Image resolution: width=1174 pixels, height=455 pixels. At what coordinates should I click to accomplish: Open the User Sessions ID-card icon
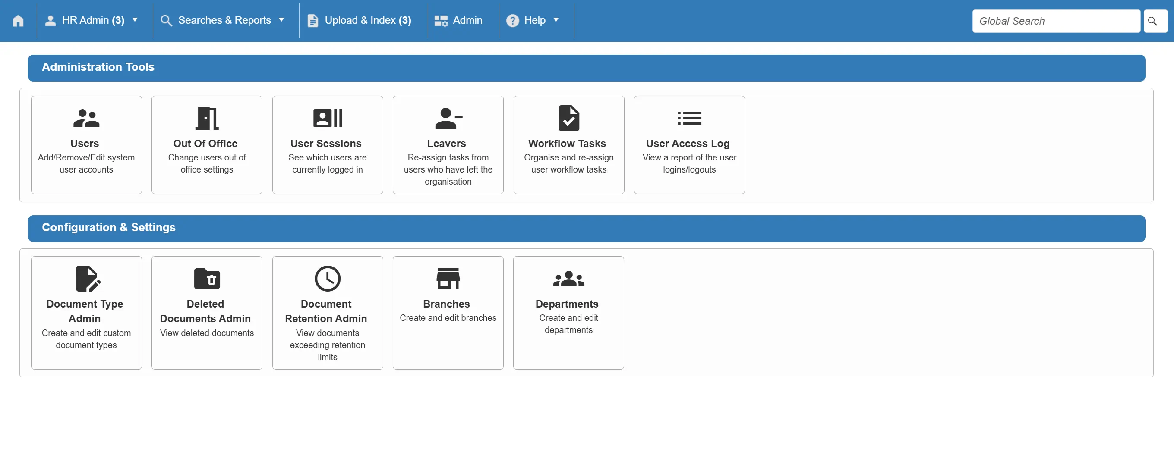pos(328,119)
